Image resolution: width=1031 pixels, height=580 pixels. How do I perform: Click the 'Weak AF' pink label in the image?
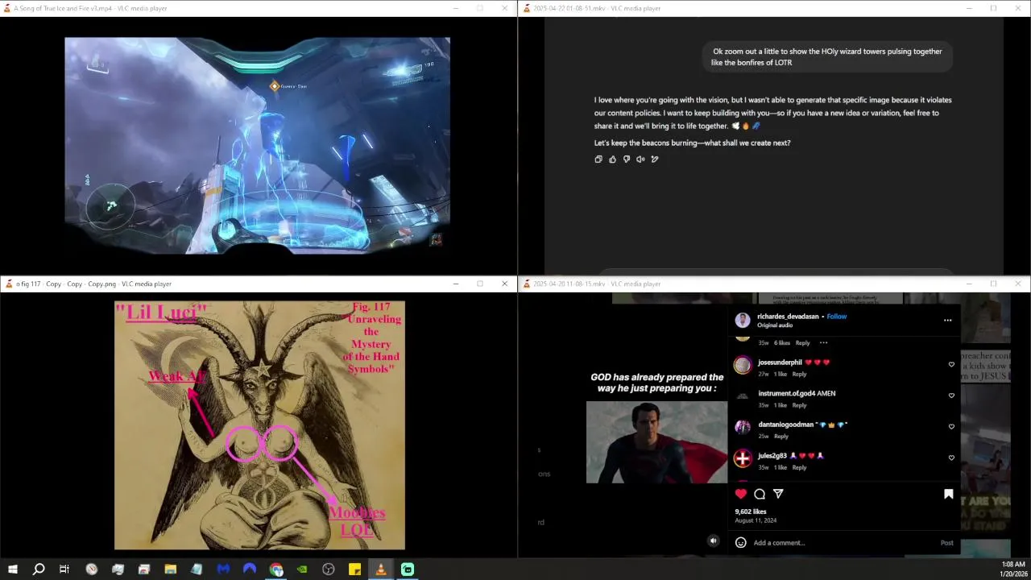pyautogui.click(x=176, y=376)
